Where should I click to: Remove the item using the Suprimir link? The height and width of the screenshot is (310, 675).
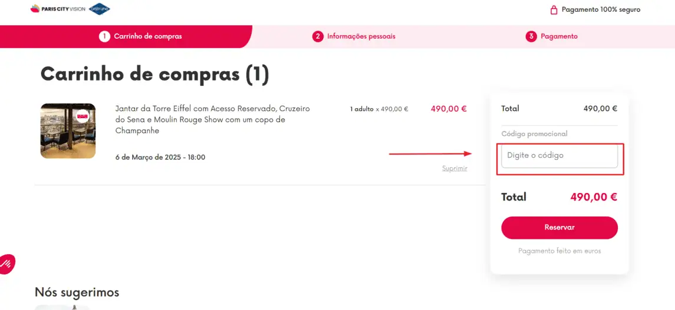click(x=455, y=168)
